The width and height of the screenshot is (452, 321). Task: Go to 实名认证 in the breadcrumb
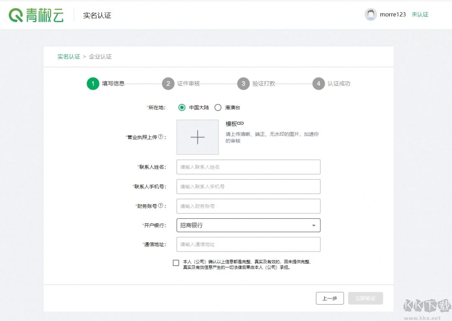(68, 56)
